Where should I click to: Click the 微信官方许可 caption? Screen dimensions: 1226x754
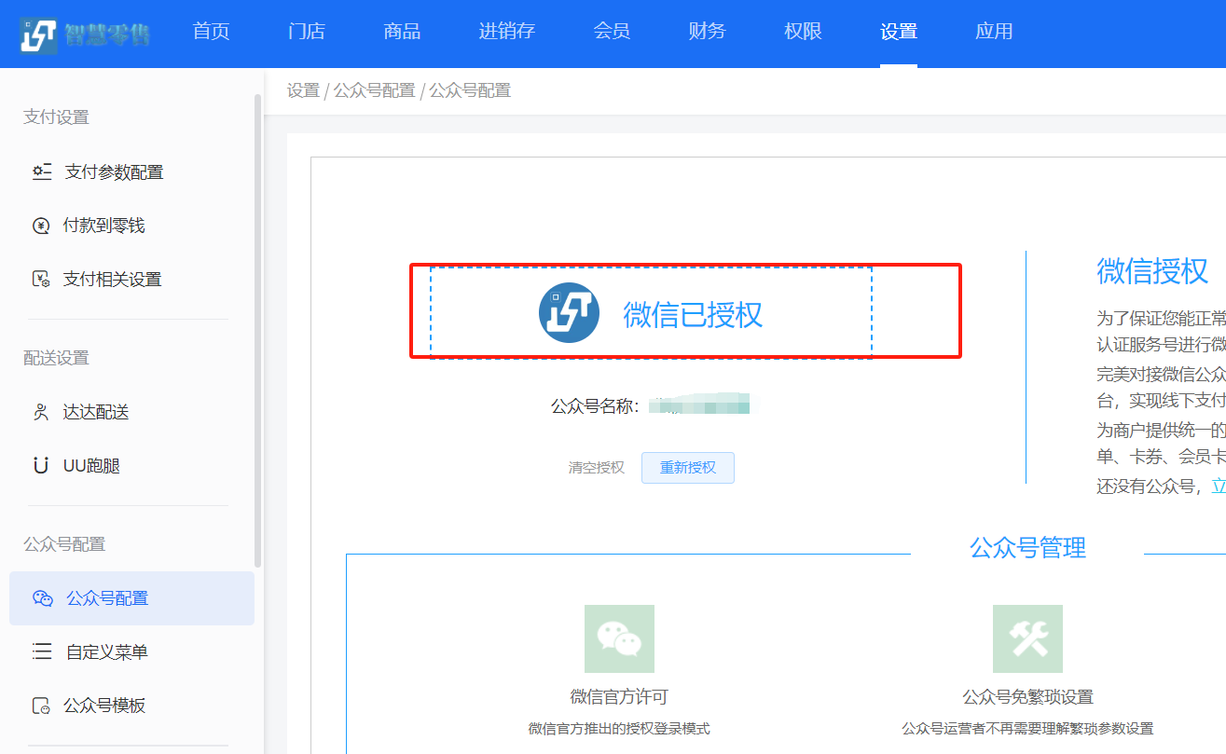(619, 696)
